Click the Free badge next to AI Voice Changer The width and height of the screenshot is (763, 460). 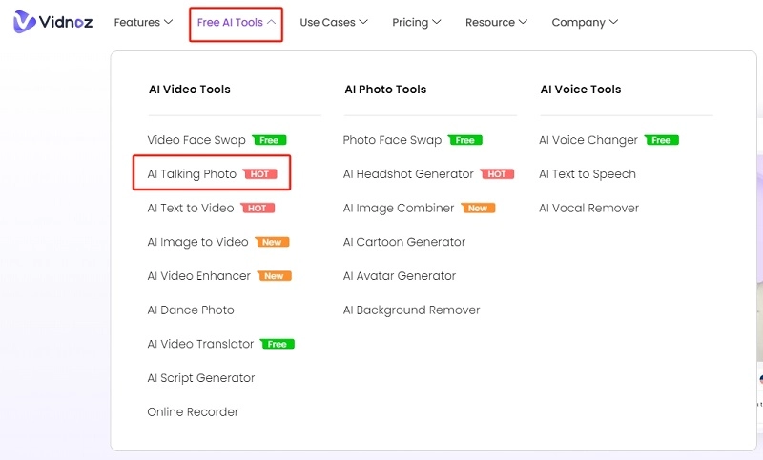tap(661, 140)
